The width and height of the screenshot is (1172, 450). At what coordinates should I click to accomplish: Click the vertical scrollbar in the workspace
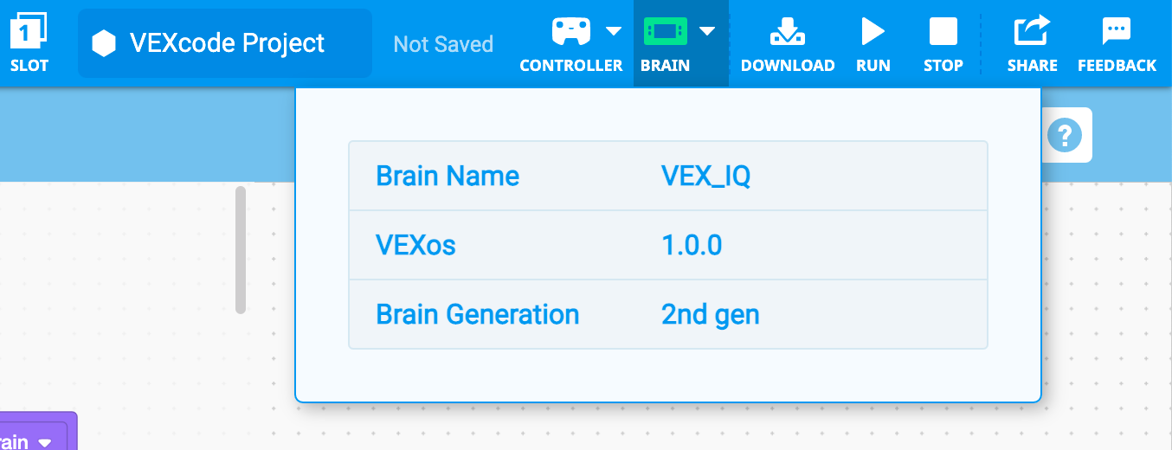click(x=241, y=249)
